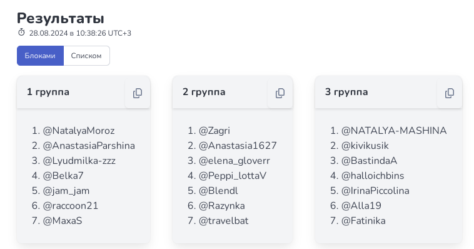Select the @Zagri entry in group 2
The width and height of the screenshot is (474, 249).
pyautogui.click(x=214, y=131)
